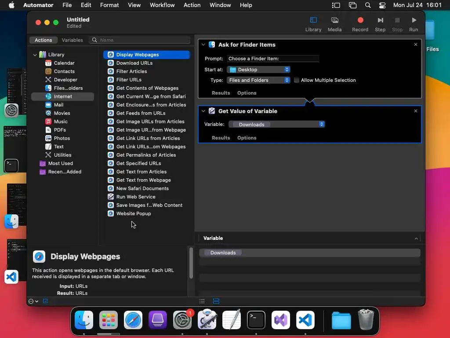The height and width of the screenshot is (338, 450).
Task: Launch Safari from the Dock
Action: coord(133,320)
